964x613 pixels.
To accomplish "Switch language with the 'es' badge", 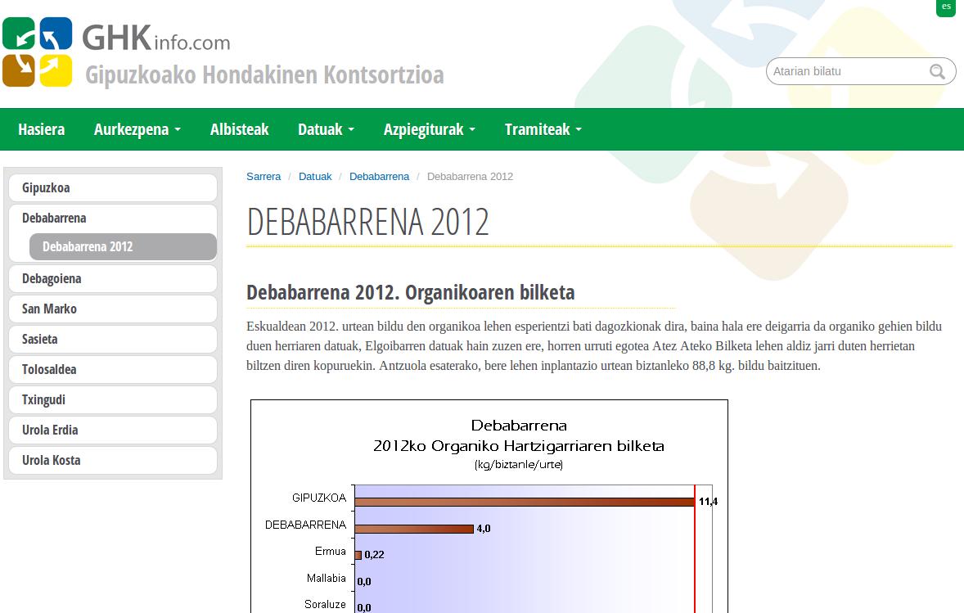I will click(946, 7).
